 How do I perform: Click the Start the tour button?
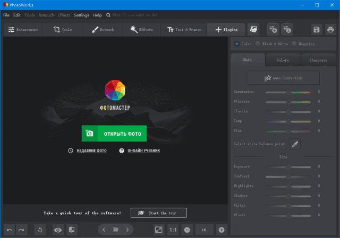(x=158, y=213)
